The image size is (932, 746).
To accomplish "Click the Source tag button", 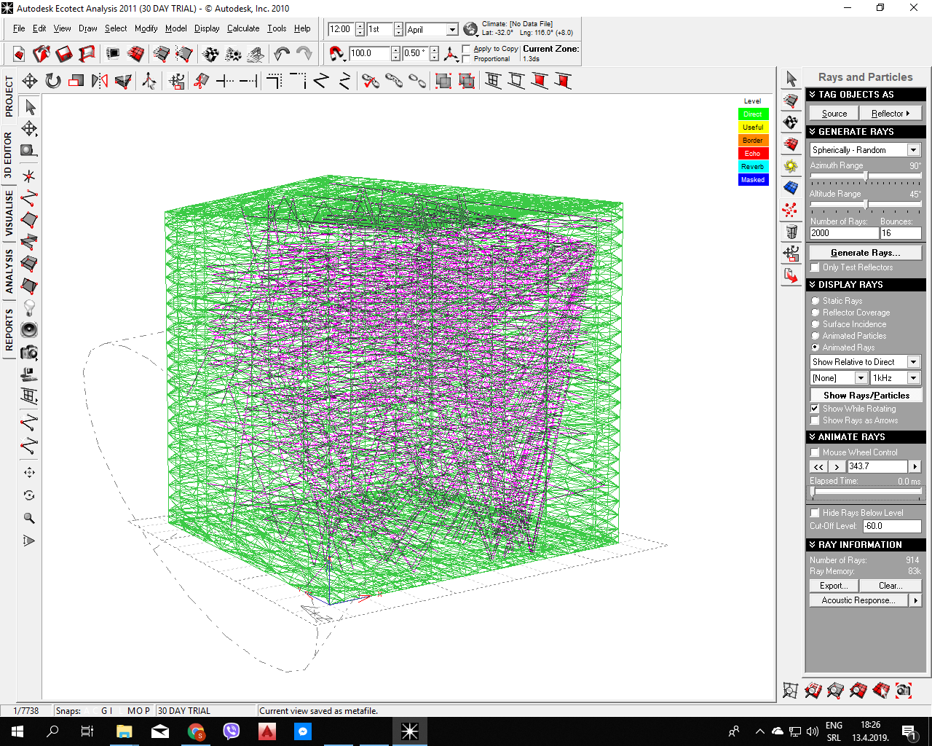I will point(834,114).
